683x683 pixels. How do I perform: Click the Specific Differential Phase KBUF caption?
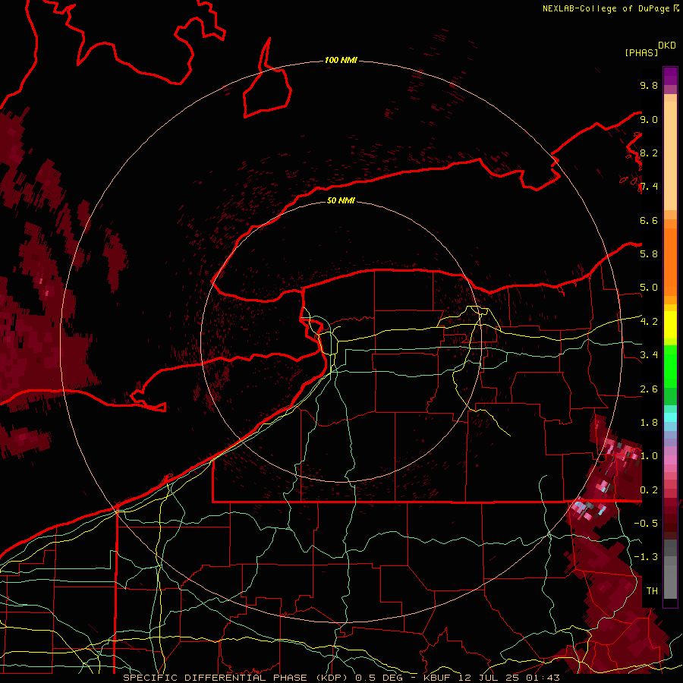341,678
